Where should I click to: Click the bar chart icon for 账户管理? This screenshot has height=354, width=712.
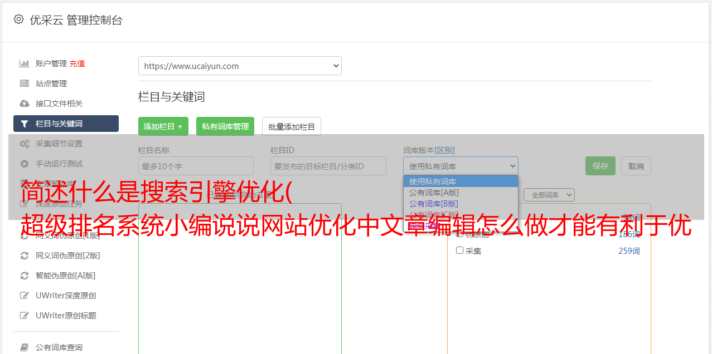tap(24, 63)
